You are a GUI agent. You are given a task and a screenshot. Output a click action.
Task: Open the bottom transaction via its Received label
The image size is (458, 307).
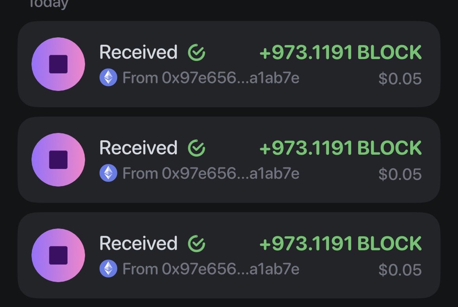tap(138, 244)
